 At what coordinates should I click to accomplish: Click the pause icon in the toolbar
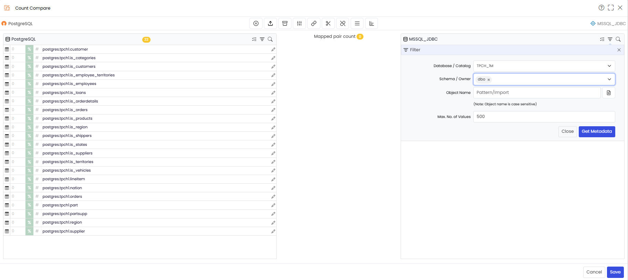click(x=256, y=23)
